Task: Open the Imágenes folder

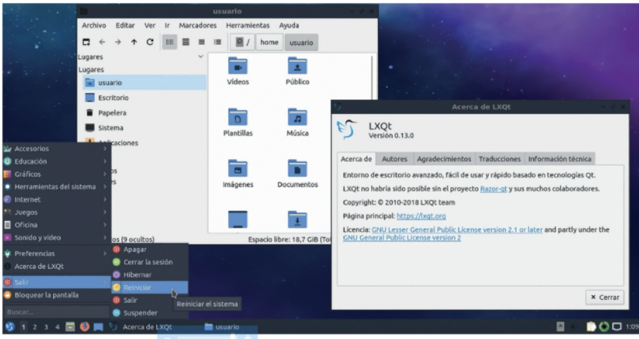Action: point(238,174)
